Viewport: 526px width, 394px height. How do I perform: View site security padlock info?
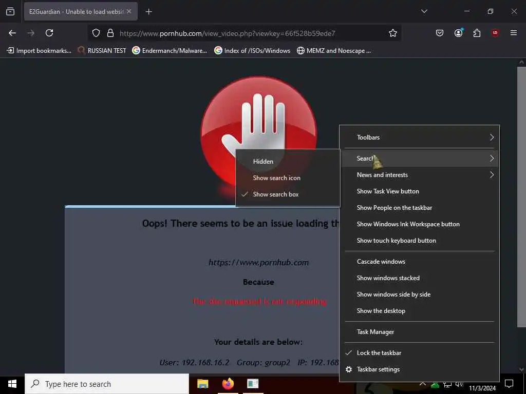pos(110,33)
